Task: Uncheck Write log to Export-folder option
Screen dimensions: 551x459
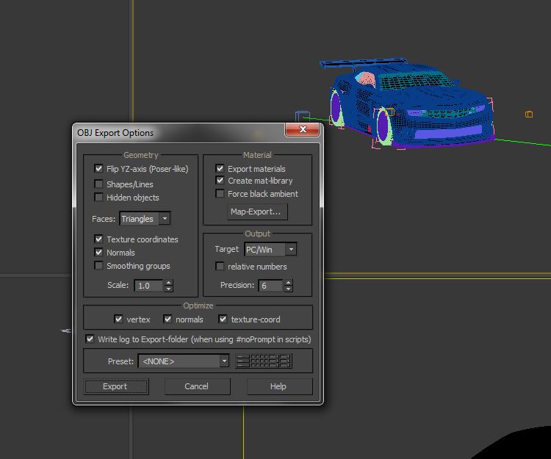Action: 90,339
